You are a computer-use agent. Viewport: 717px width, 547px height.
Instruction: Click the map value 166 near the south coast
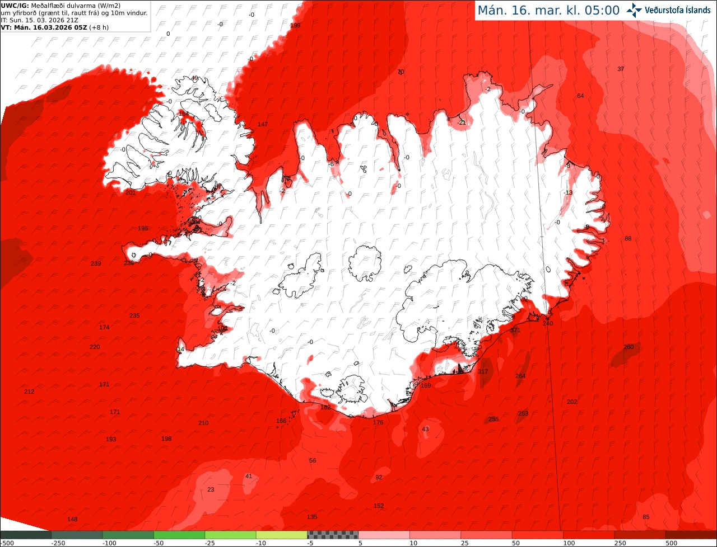click(281, 421)
